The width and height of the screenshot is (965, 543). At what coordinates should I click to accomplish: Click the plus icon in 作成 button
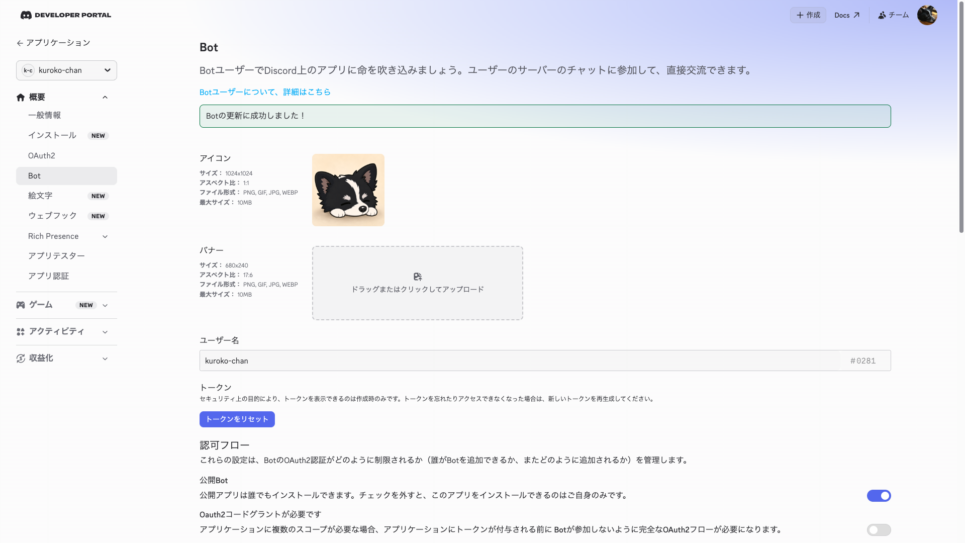(x=800, y=15)
